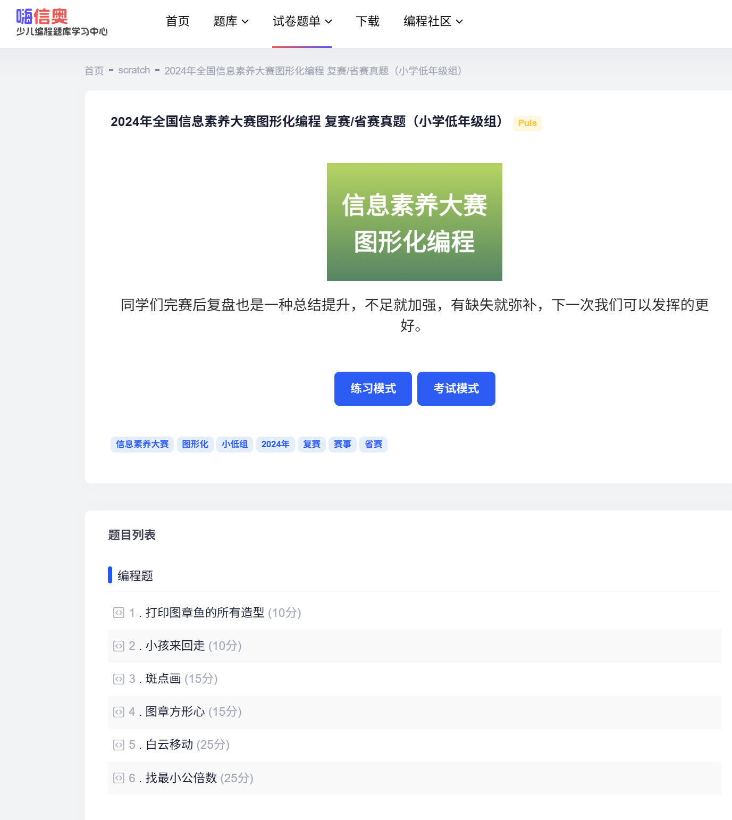This screenshot has height=820, width=732.
Task: Click the 赛事 tag
Action: coord(342,444)
